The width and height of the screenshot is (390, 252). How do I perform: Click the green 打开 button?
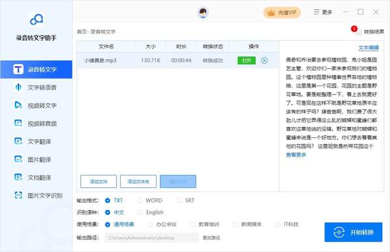coord(246,60)
